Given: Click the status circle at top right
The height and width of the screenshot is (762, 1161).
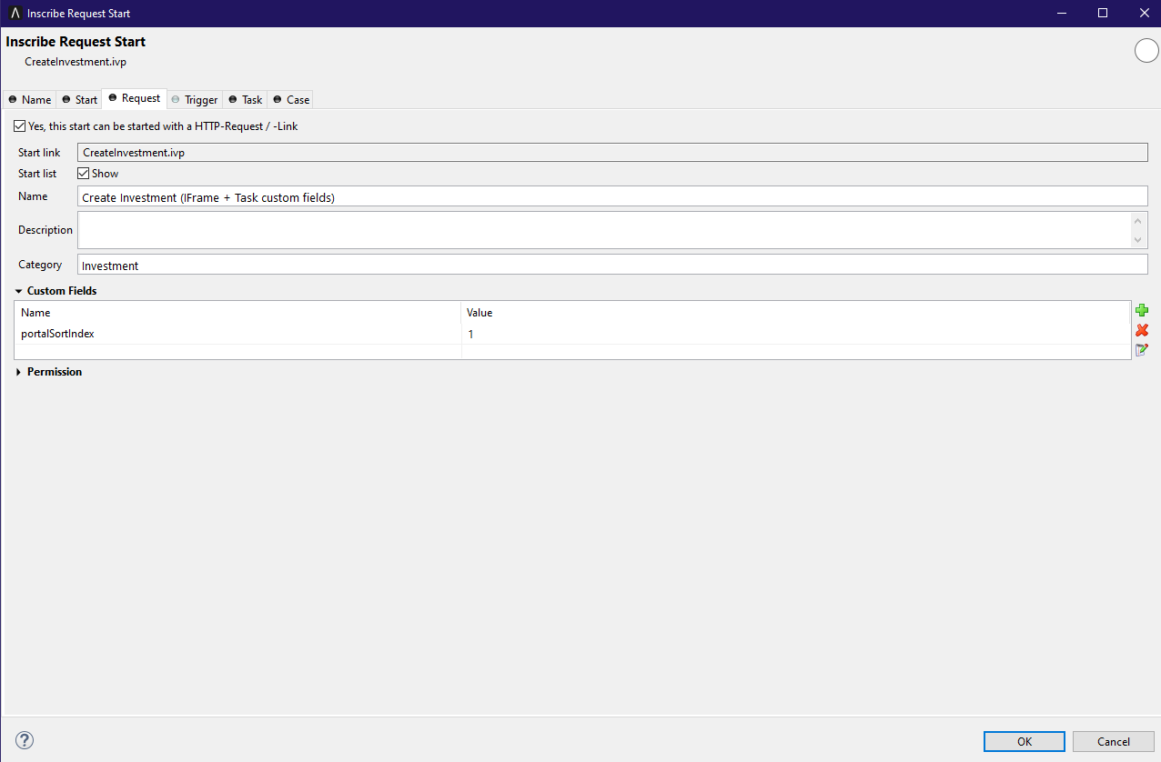Looking at the screenshot, I should (x=1146, y=50).
